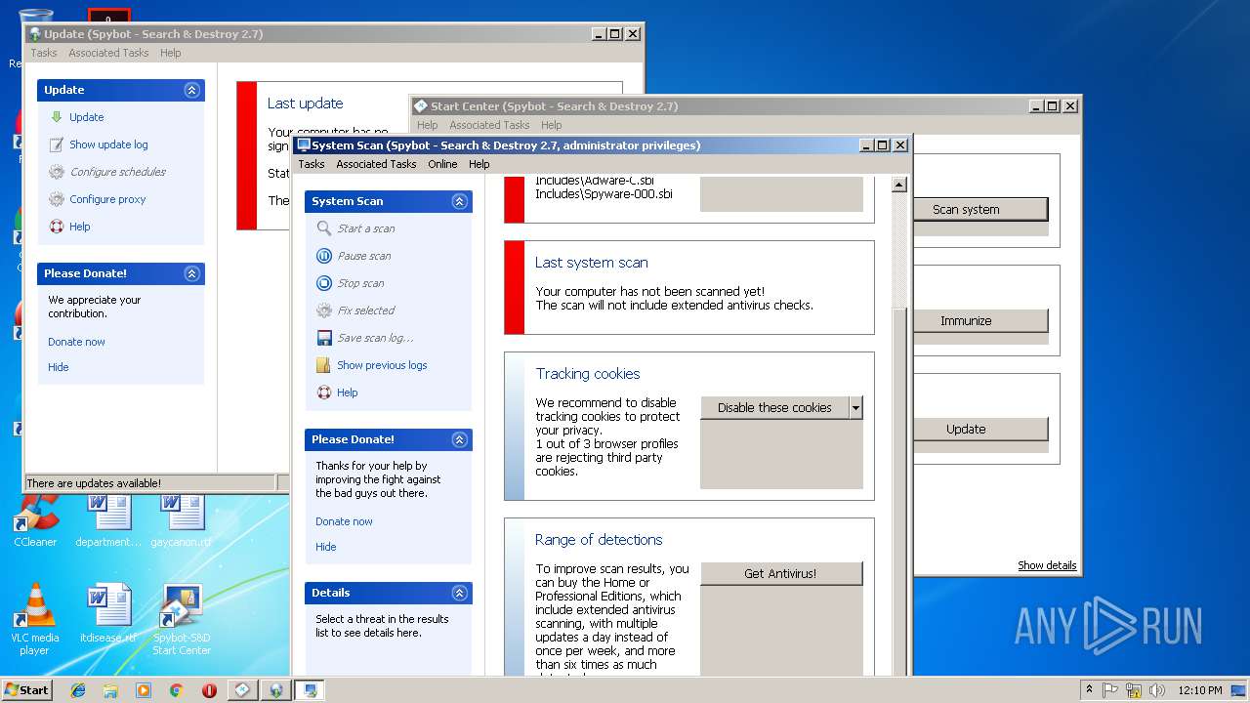
Task: Click Immunize button in Start Center
Action: pos(980,320)
